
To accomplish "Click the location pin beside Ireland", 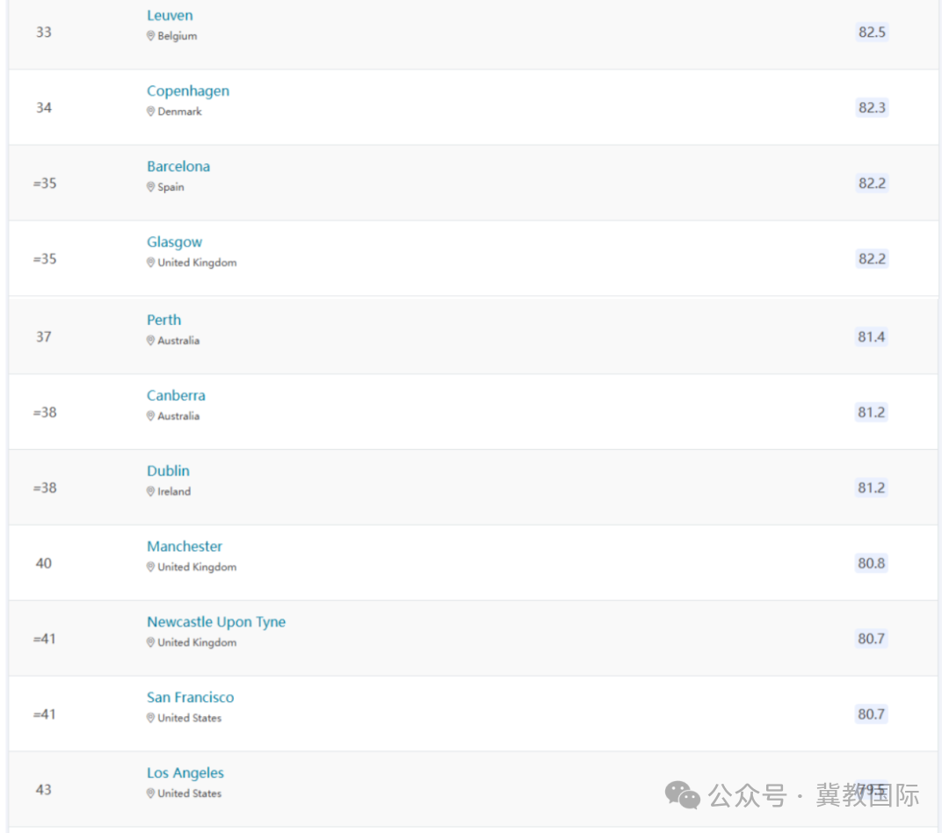I will pos(151,491).
